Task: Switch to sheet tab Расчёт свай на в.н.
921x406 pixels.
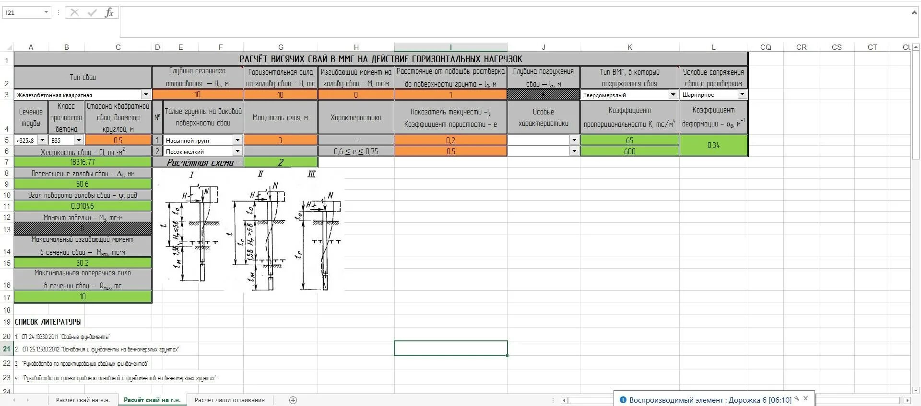Action: [83, 400]
